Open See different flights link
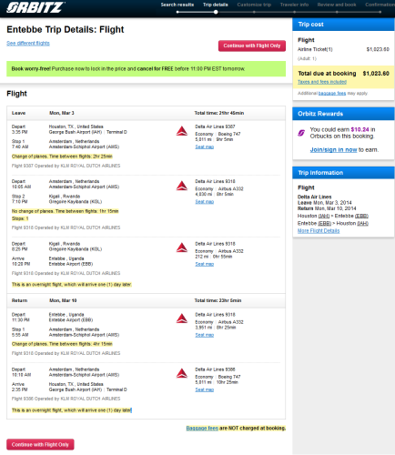This screenshot has height=455, width=395. coord(28,44)
